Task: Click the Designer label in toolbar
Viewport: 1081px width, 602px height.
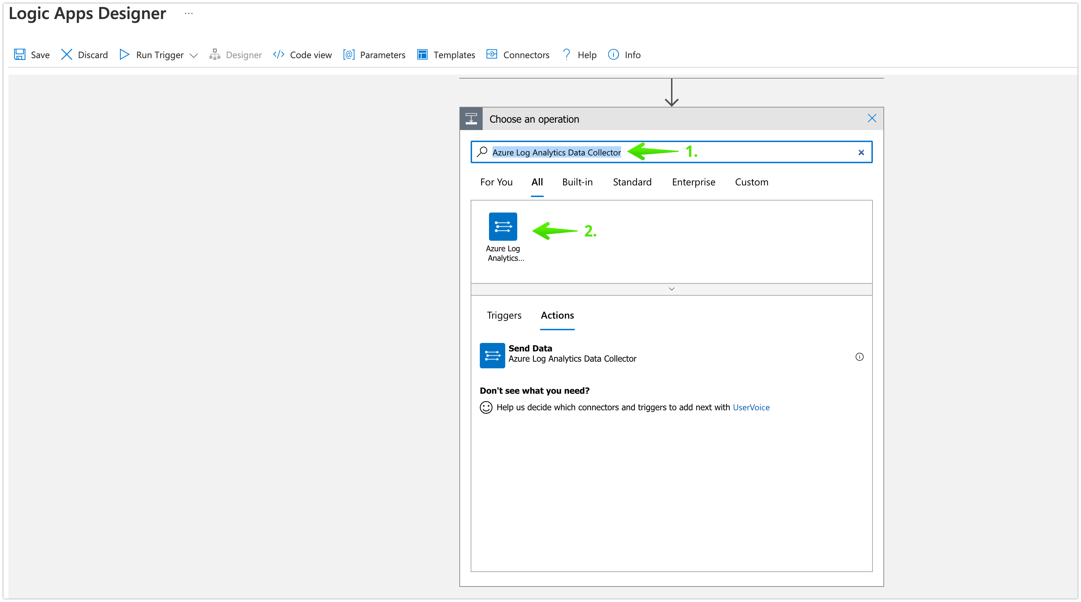Action: click(x=244, y=55)
